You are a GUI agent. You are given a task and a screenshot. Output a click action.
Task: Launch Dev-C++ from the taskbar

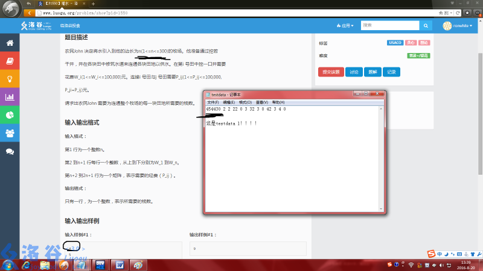100,264
